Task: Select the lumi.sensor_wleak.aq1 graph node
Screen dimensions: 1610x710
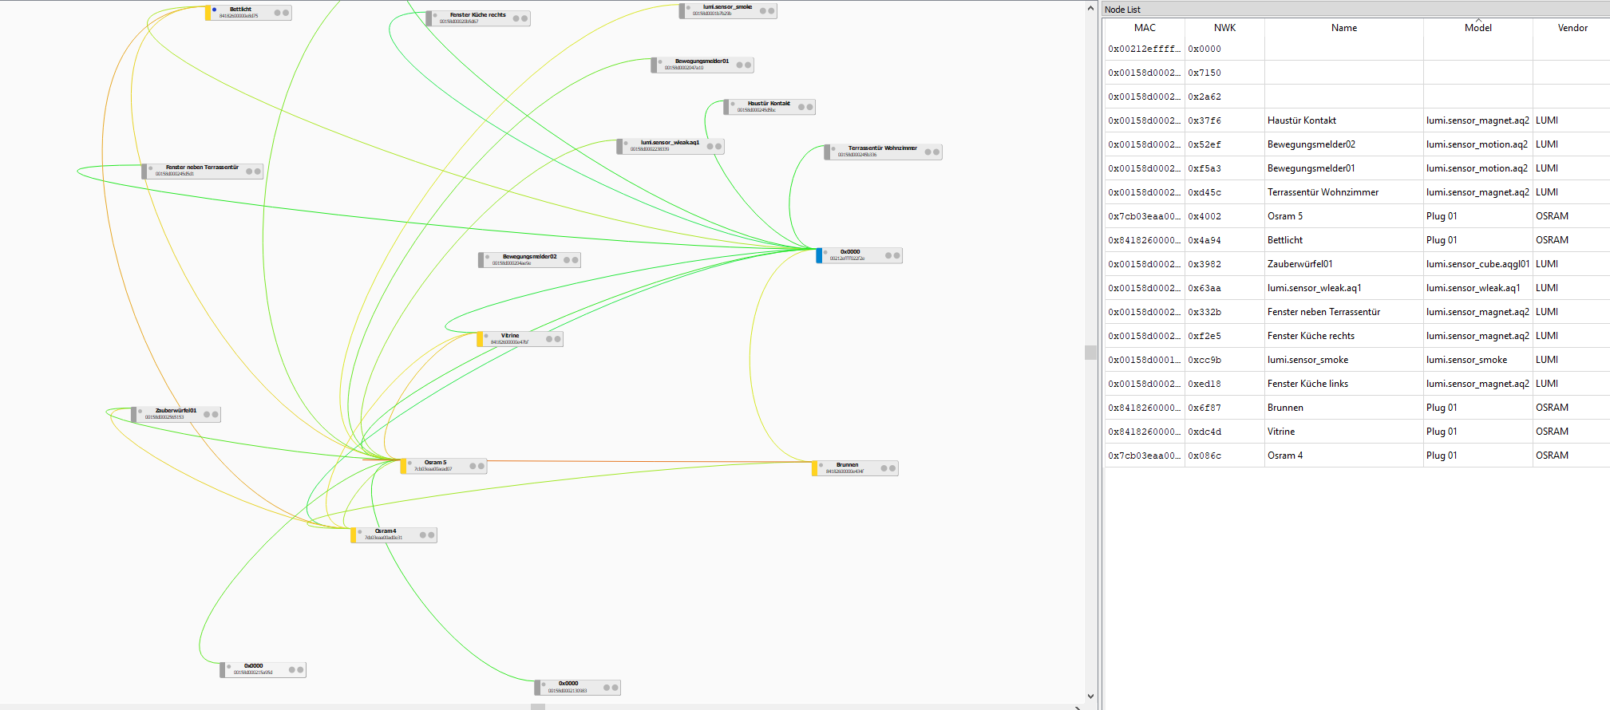Action: (x=670, y=146)
